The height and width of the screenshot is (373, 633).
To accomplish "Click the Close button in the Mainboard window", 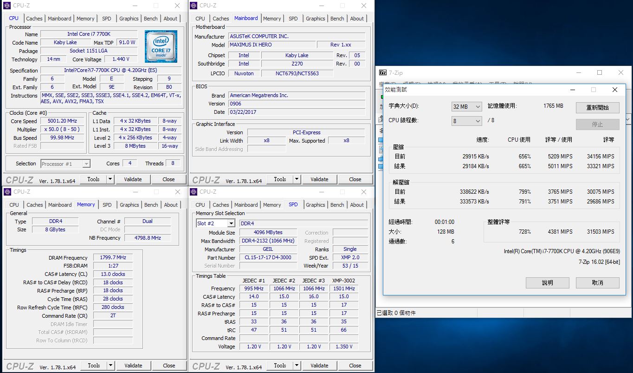I will [x=355, y=179].
